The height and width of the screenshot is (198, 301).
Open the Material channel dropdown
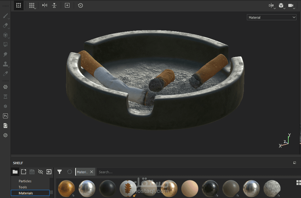(x=271, y=17)
